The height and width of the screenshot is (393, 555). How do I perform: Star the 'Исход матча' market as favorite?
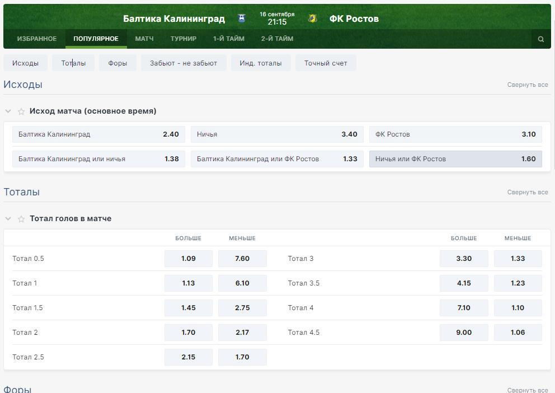21,111
